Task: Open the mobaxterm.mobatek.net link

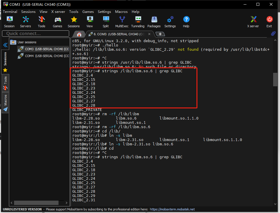Action: point(172,209)
